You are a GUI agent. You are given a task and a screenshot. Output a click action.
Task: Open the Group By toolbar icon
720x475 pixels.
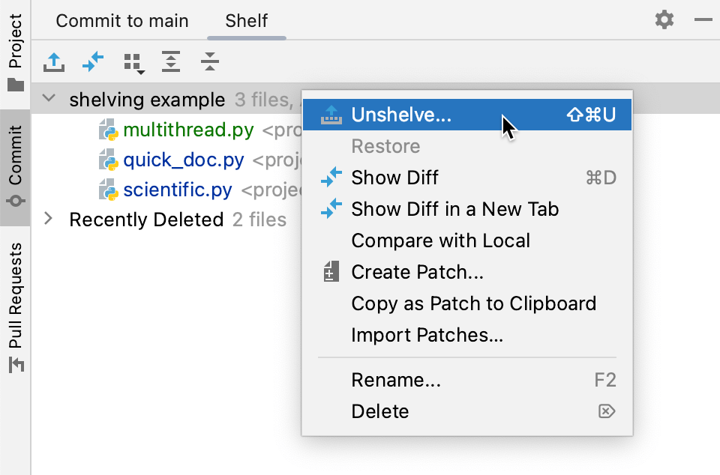pyautogui.click(x=131, y=63)
